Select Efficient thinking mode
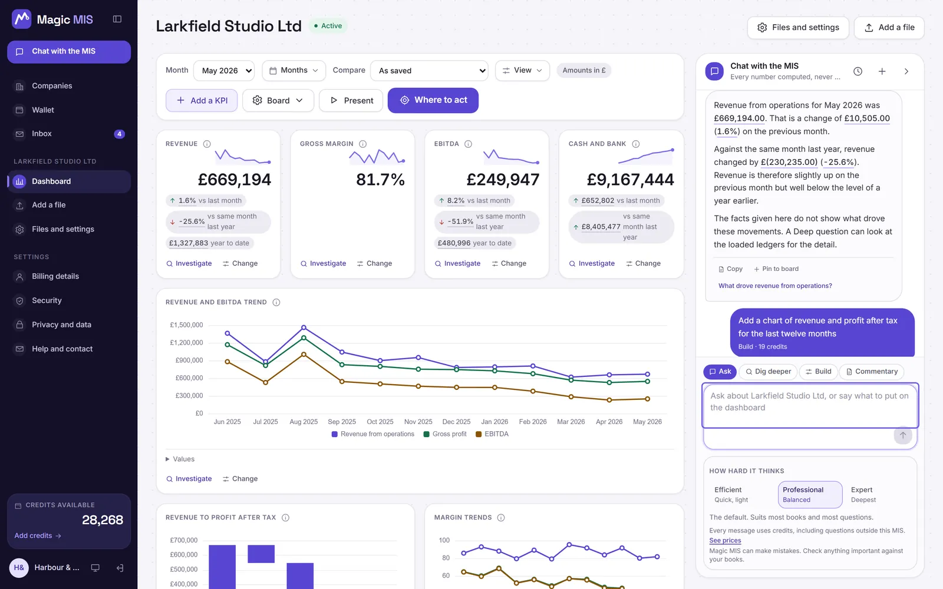 point(743,494)
